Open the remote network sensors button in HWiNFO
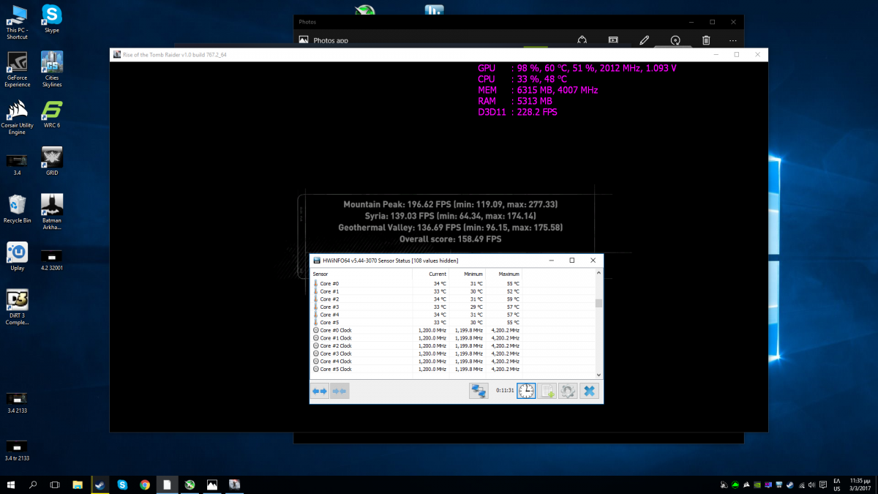 coord(479,391)
